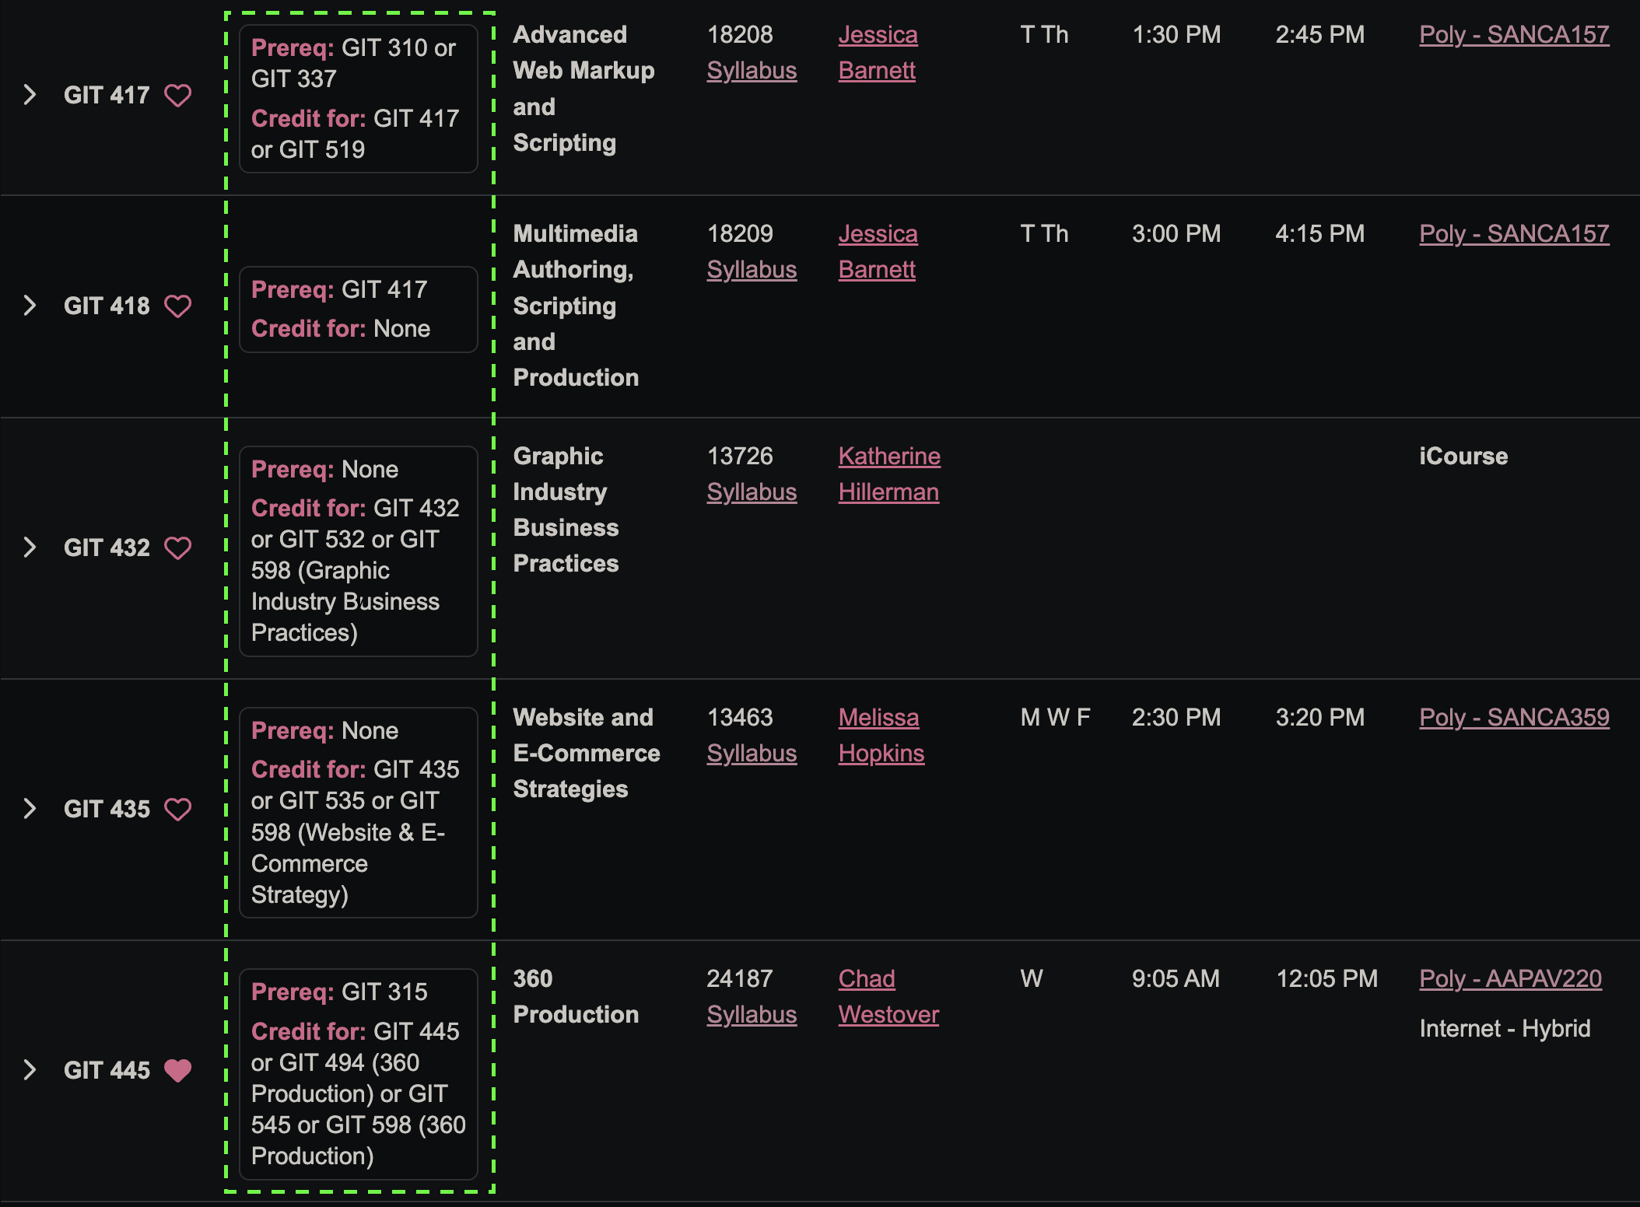Screen dimensions: 1640x1207
Task: Click the iCourse location label
Action: [x=1463, y=457]
